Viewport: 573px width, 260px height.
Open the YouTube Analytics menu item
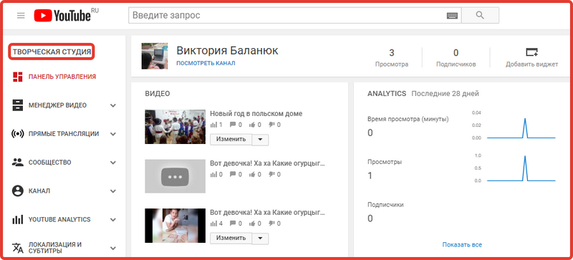coord(59,219)
